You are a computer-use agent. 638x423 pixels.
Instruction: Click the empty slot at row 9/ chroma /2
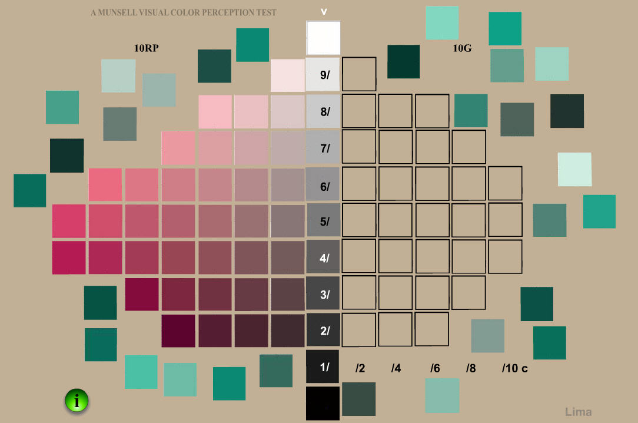tap(359, 74)
